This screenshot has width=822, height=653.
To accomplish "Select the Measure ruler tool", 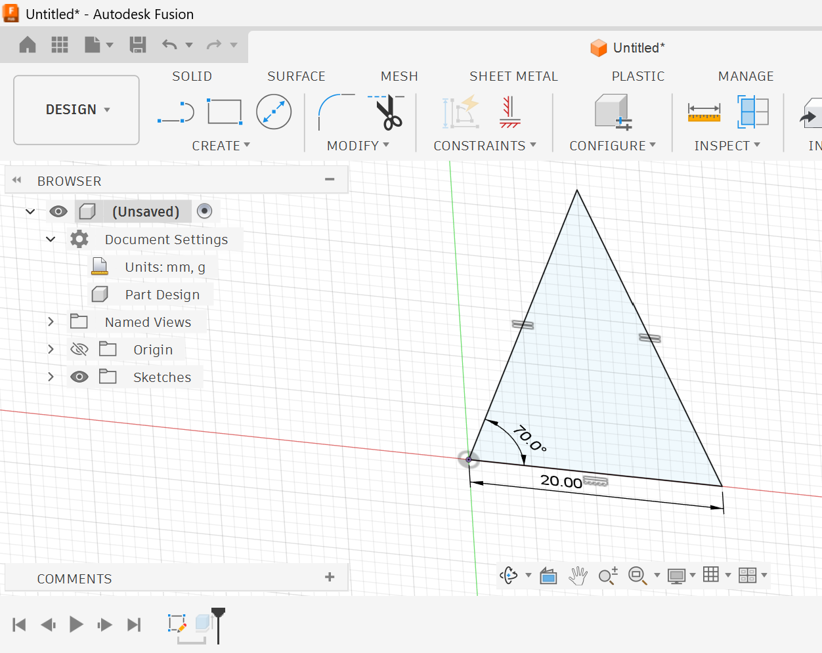I will point(704,112).
